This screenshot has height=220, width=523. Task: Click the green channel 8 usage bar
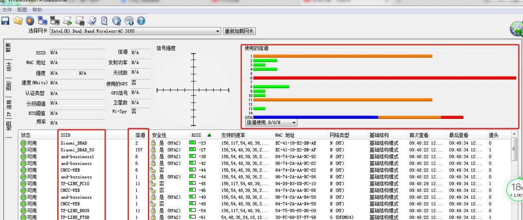tap(271, 87)
